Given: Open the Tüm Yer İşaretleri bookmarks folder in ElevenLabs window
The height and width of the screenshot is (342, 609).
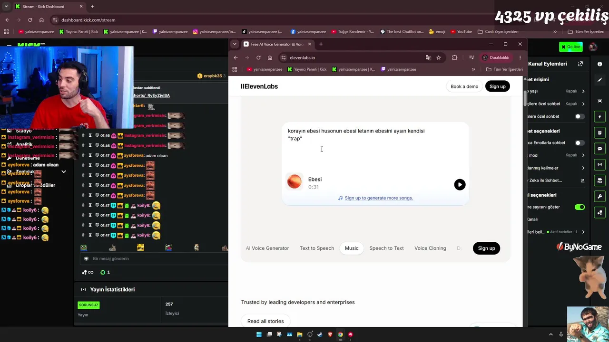Looking at the screenshot, I should point(504,69).
